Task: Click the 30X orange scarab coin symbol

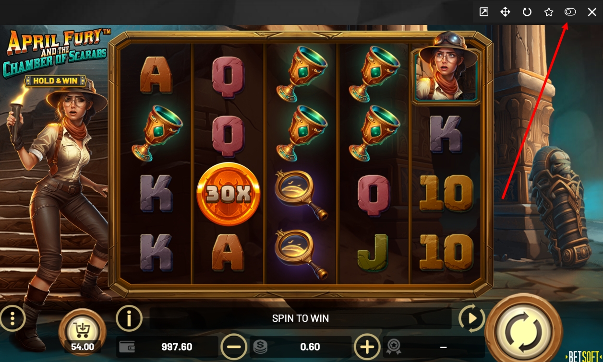Action: pyautogui.click(x=229, y=194)
